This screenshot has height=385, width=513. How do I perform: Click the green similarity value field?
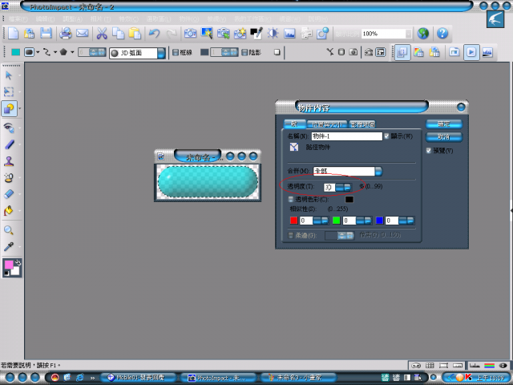(x=349, y=221)
